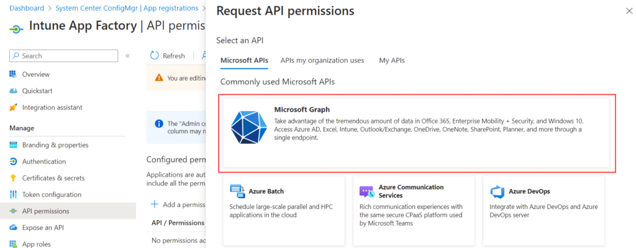Click Azure DevOps description text
Screen dimensions: 636x248
[x=543, y=211]
